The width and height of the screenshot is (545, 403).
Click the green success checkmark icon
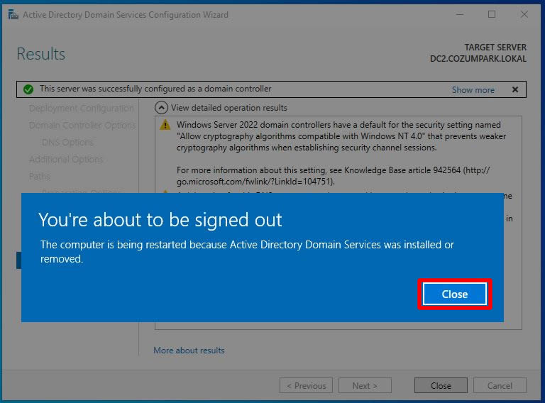[x=28, y=89]
